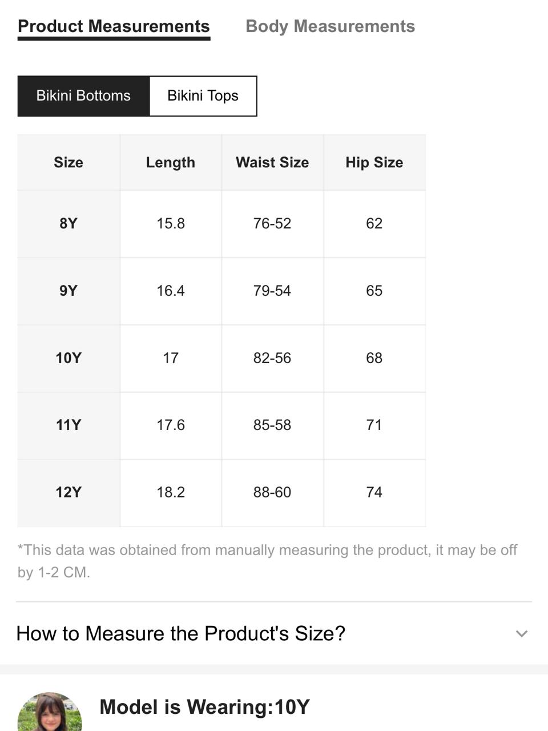The image size is (548, 731).
Task: Click the Size column header
Action: 68,163
